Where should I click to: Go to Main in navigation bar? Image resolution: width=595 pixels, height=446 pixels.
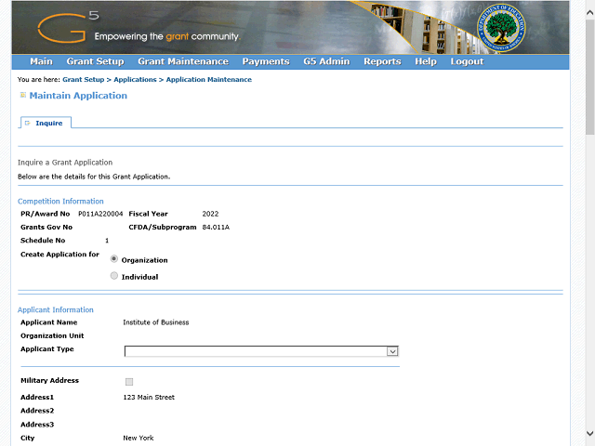pyautogui.click(x=41, y=62)
